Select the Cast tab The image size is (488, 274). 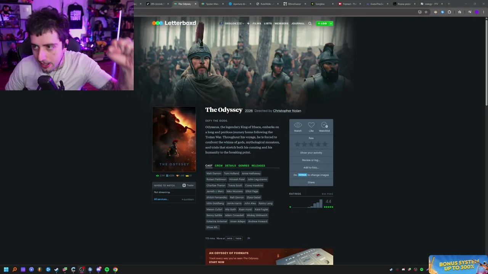point(209,166)
